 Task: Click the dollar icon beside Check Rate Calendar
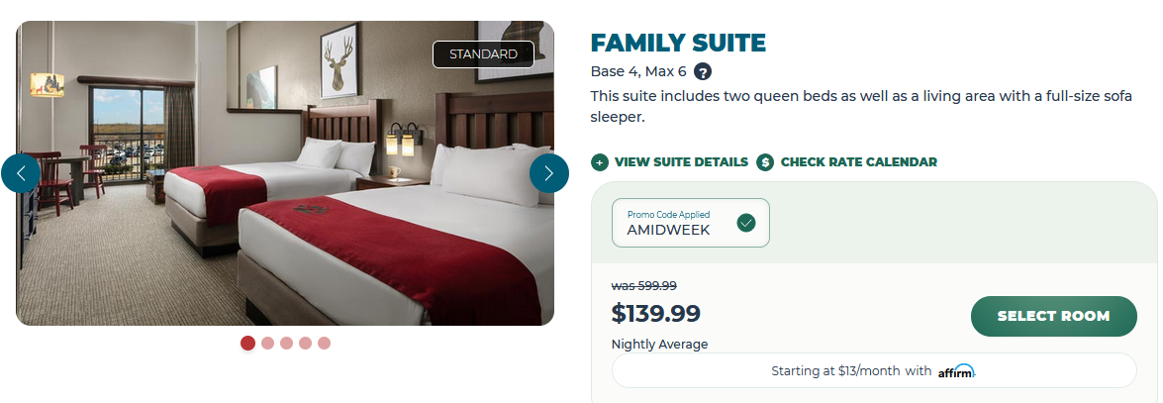(x=765, y=162)
